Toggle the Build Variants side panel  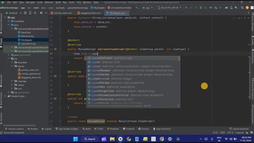tap(1, 100)
